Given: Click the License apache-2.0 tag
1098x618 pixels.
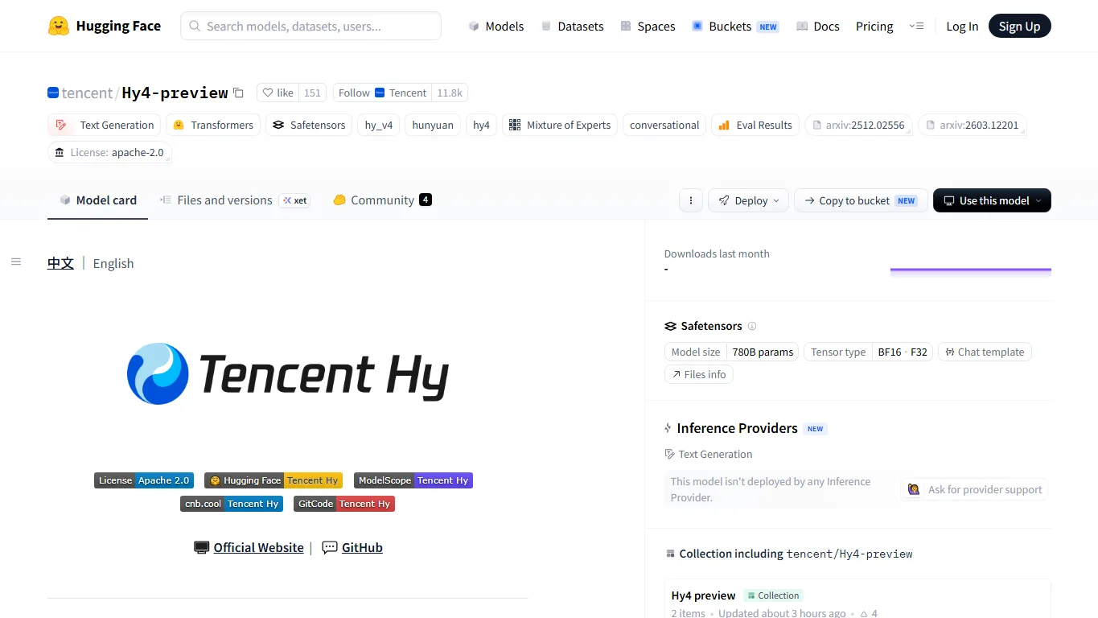Looking at the screenshot, I should click(x=109, y=152).
